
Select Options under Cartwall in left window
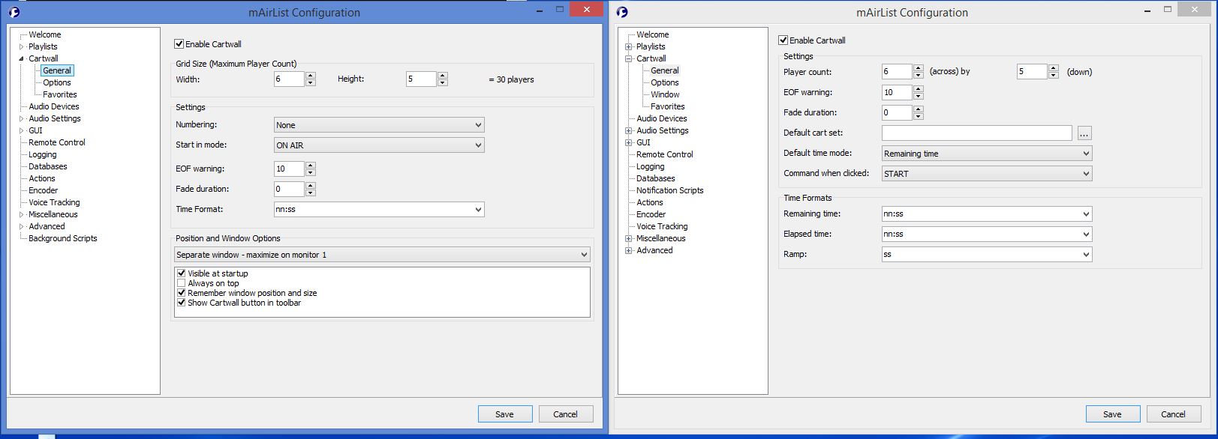click(57, 82)
